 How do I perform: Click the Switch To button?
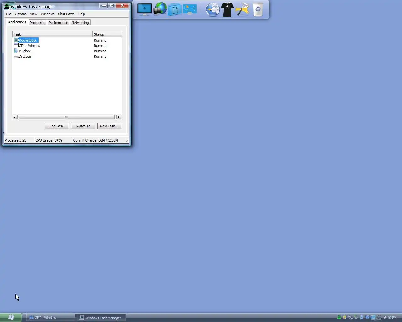click(x=83, y=126)
